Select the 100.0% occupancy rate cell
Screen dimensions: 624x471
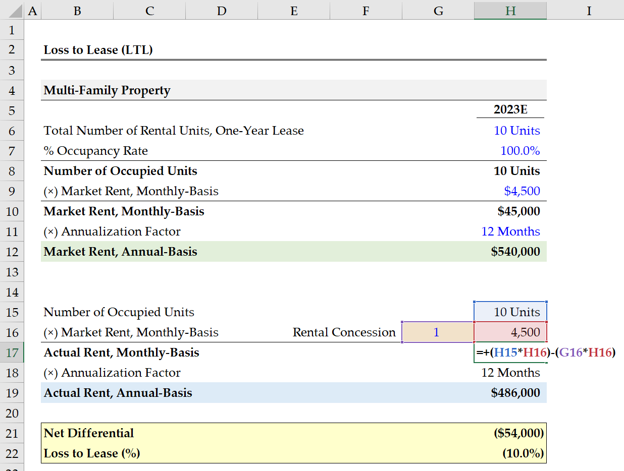click(510, 151)
